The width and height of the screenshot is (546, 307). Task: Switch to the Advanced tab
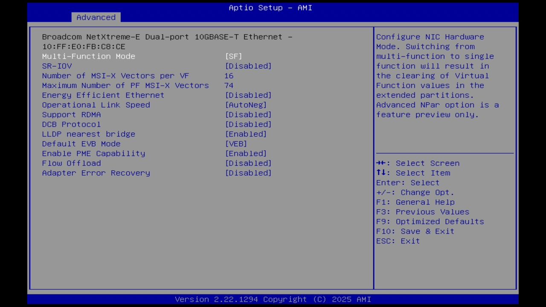(x=96, y=17)
